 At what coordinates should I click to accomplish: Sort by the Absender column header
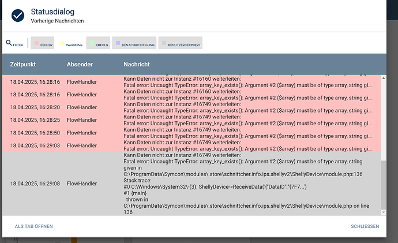(80, 64)
